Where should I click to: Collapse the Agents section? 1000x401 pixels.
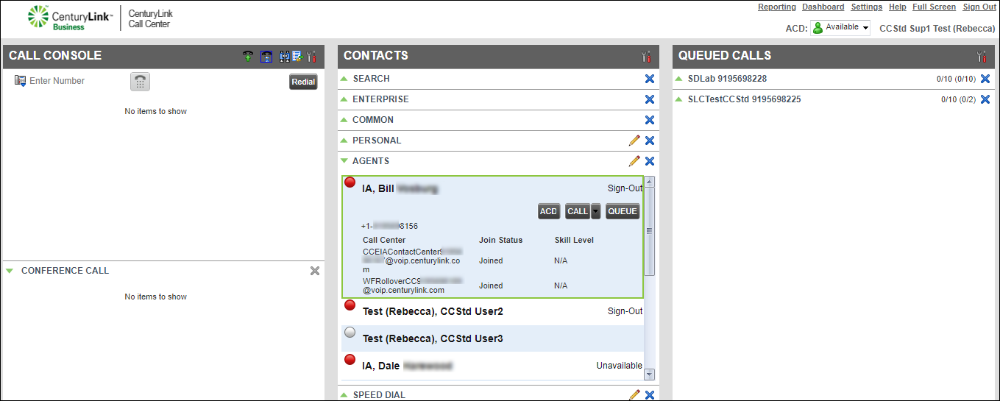(x=343, y=160)
